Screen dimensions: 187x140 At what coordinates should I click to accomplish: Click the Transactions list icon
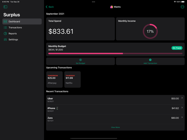(5, 27)
